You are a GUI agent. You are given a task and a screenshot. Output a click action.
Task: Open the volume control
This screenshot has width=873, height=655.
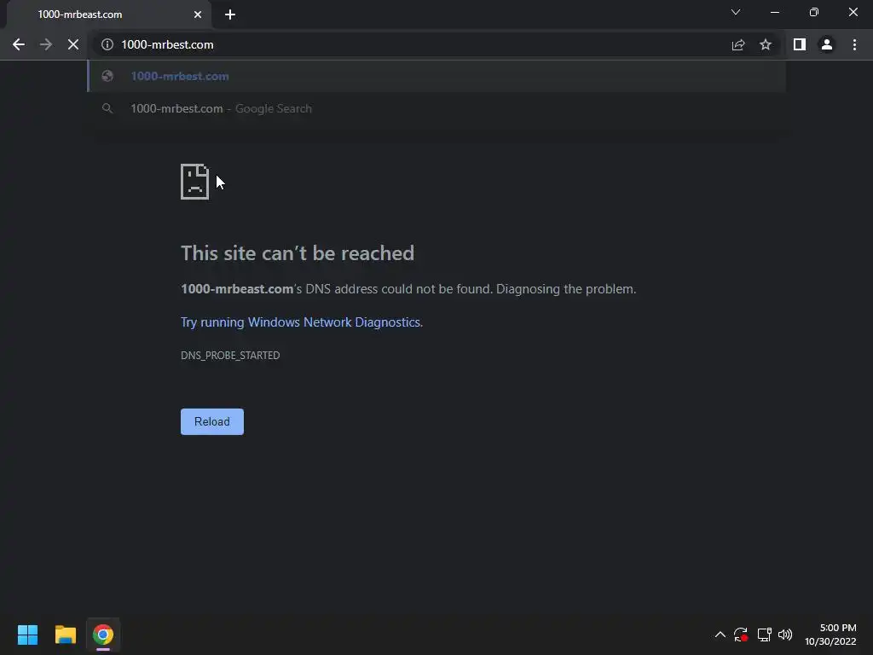[x=785, y=635]
